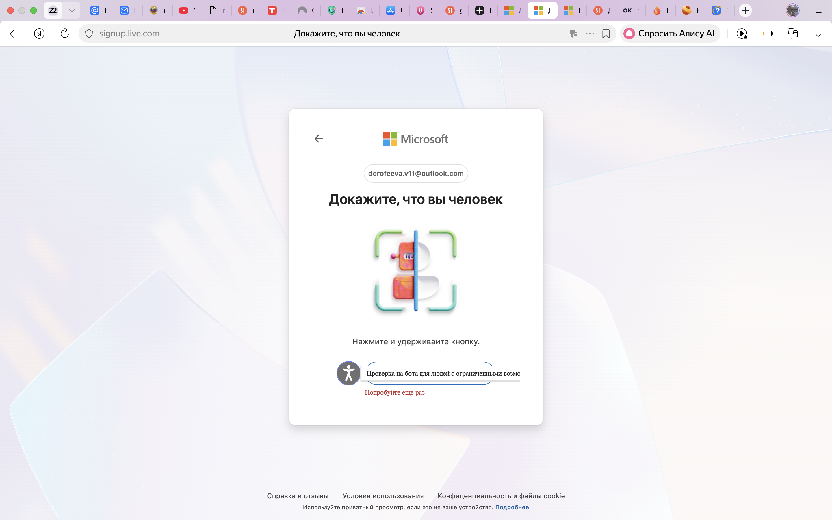The height and width of the screenshot is (520, 832).
Task: Click the accessibility bot-check icon
Action: click(x=348, y=373)
